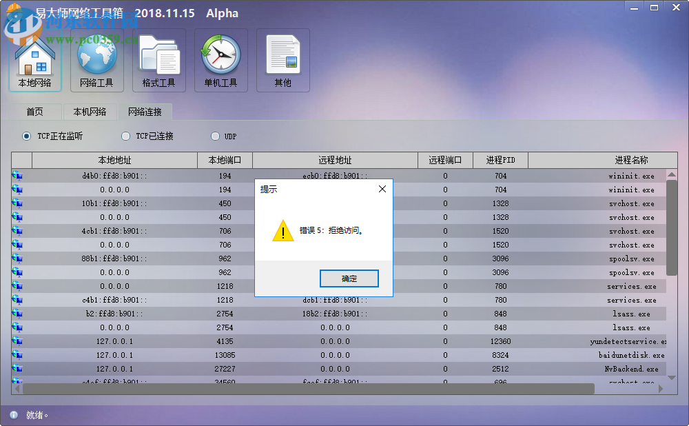Open the 本地网络 home tool

pyautogui.click(x=34, y=61)
